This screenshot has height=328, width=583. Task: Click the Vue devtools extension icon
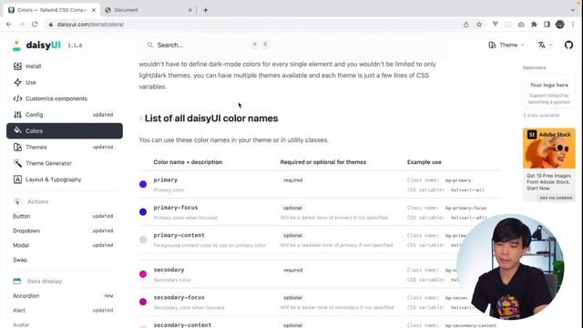496,25
